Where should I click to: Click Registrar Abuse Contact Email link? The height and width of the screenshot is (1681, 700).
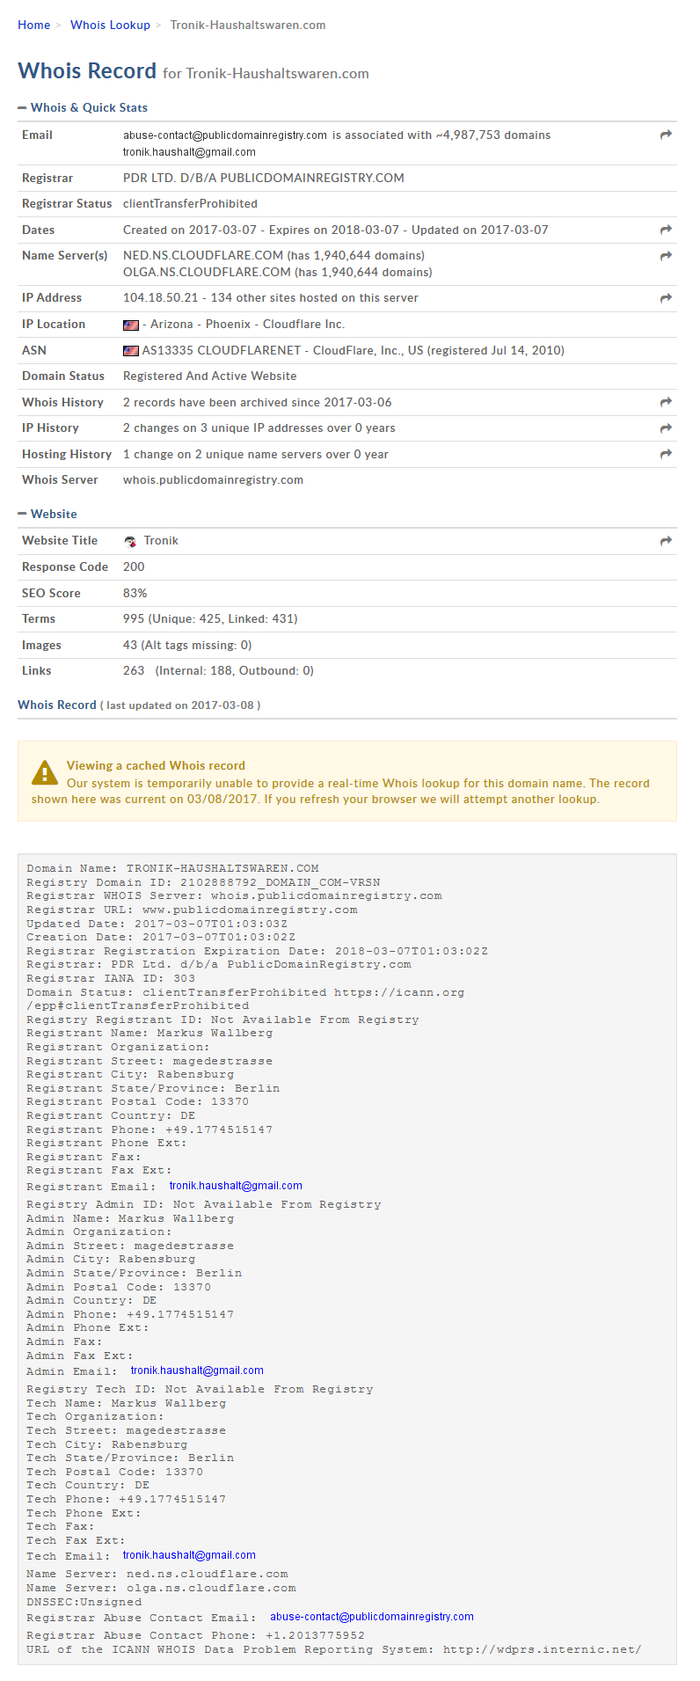(x=372, y=1617)
